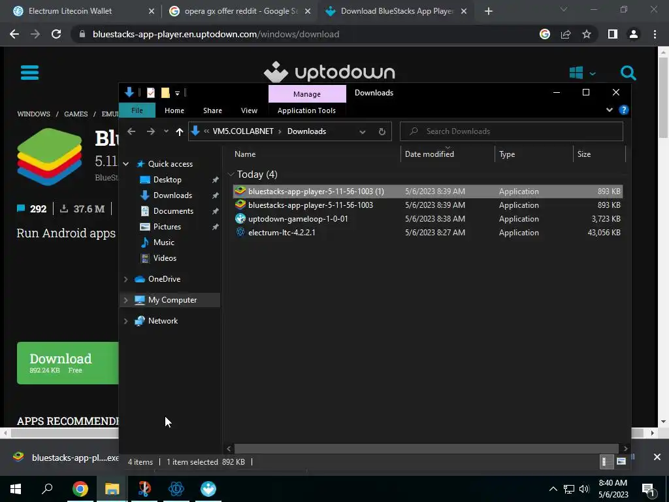Click VM5.COLLABNET in address path

(x=243, y=131)
